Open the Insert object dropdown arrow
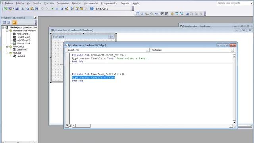 tap(13, 8)
